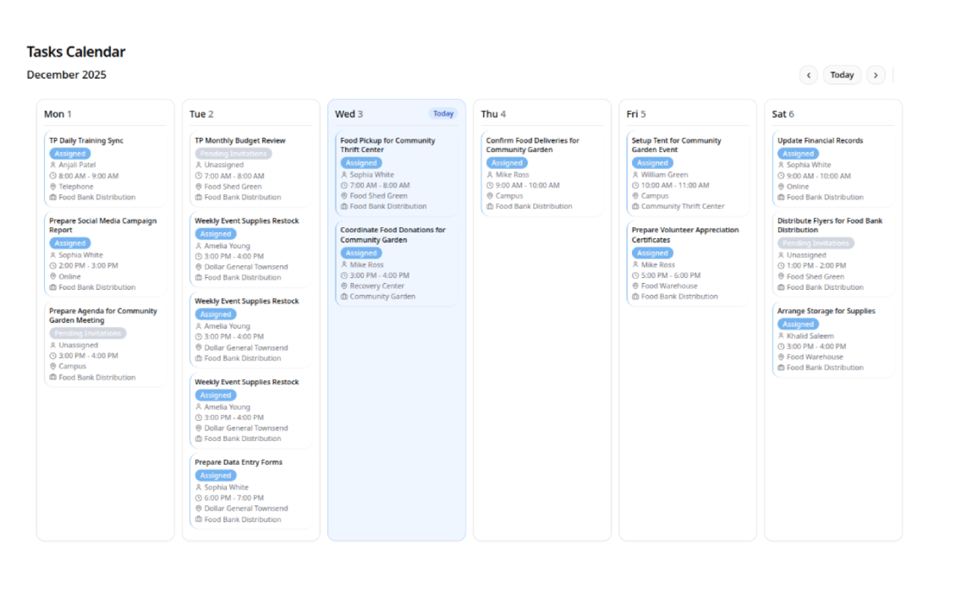Image resolution: width=954 pixels, height=596 pixels.
Task: Click the Today button
Action: (x=842, y=74)
